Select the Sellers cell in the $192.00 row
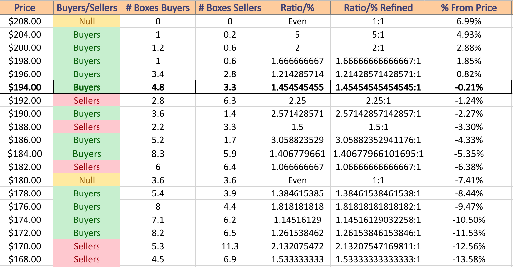The width and height of the screenshot is (513, 267). pyautogui.click(x=87, y=101)
